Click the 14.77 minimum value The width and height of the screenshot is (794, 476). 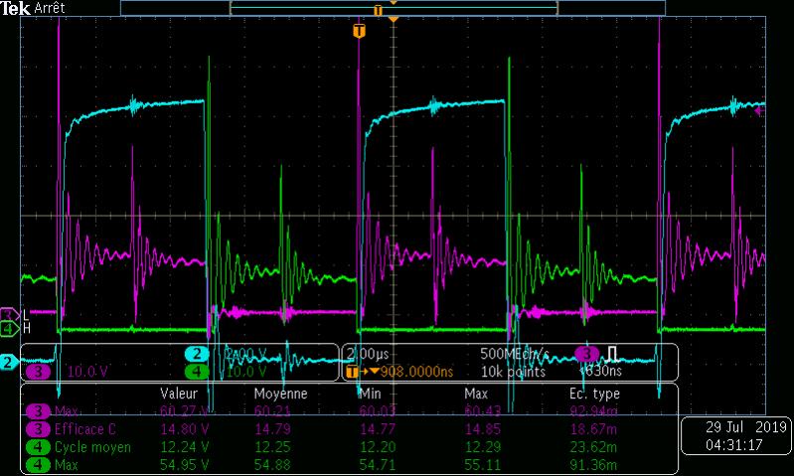[378, 429]
